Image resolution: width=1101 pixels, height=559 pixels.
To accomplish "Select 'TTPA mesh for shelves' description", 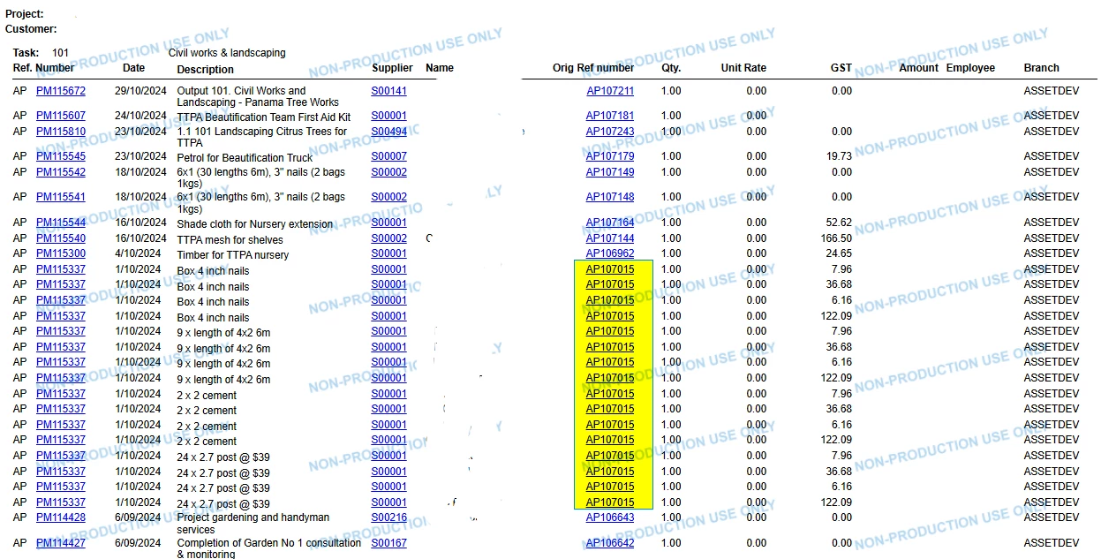I will tap(230, 240).
